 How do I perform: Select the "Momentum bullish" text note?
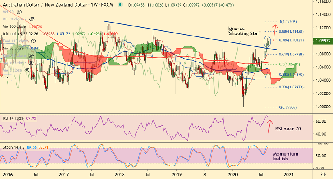tap(285, 156)
